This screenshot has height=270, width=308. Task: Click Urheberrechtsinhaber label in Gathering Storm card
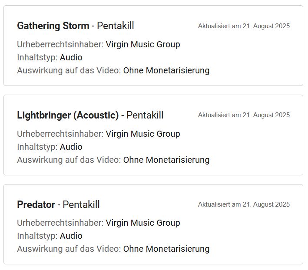click(x=60, y=45)
